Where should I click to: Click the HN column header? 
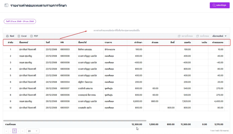[x=62, y=43]
